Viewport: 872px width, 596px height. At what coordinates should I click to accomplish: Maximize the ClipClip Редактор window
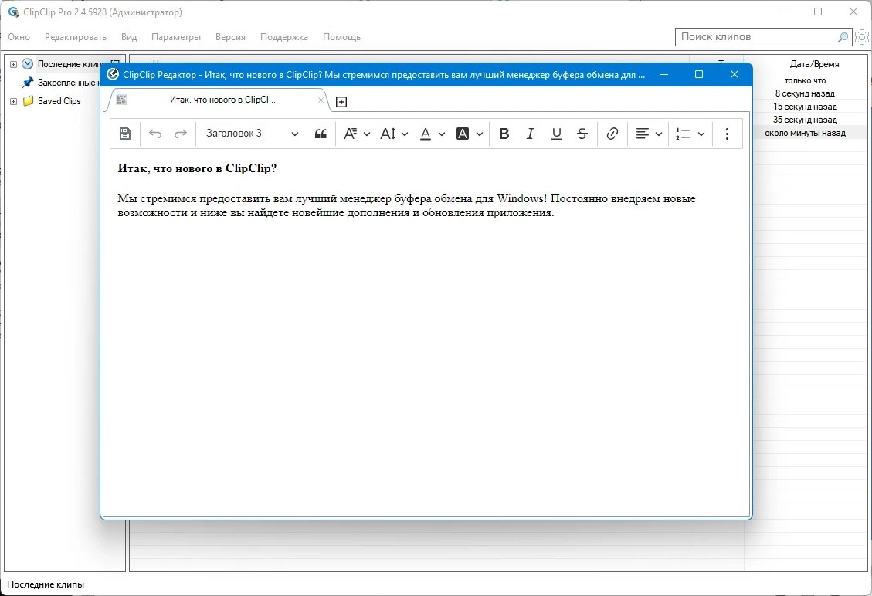699,74
